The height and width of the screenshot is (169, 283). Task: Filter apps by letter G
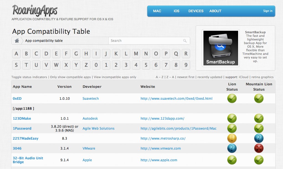pos(76,53)
